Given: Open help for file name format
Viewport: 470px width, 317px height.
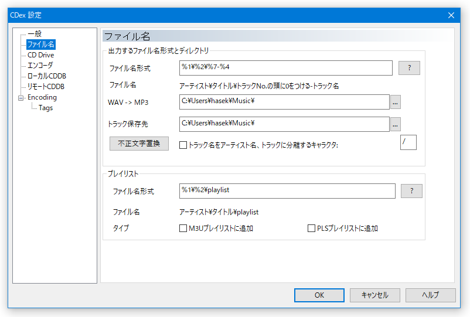Looking at the screenshot, I should tap(409, 68).
